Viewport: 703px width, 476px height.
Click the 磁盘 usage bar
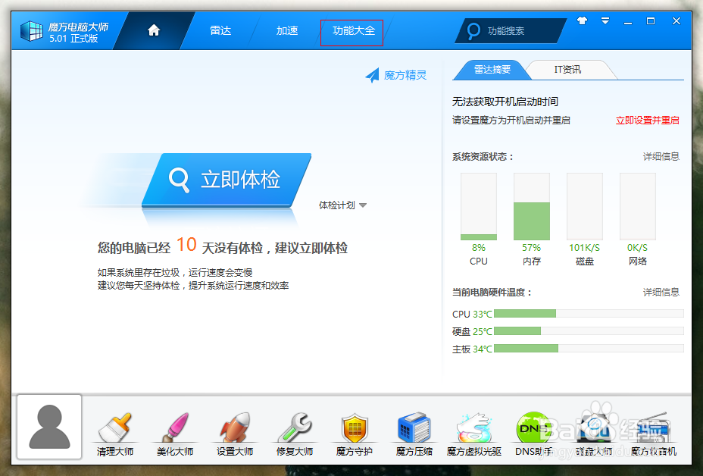click(x=585, y=206)
